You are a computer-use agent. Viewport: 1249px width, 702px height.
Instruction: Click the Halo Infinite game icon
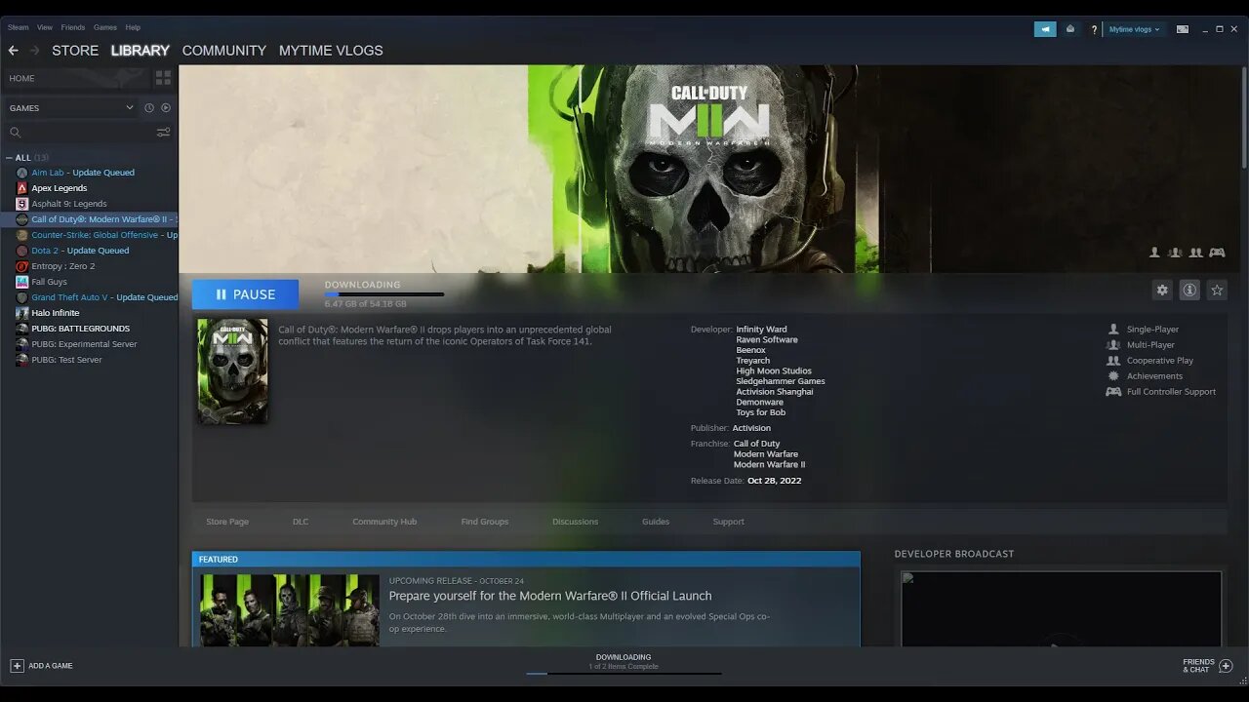point(22,313)
